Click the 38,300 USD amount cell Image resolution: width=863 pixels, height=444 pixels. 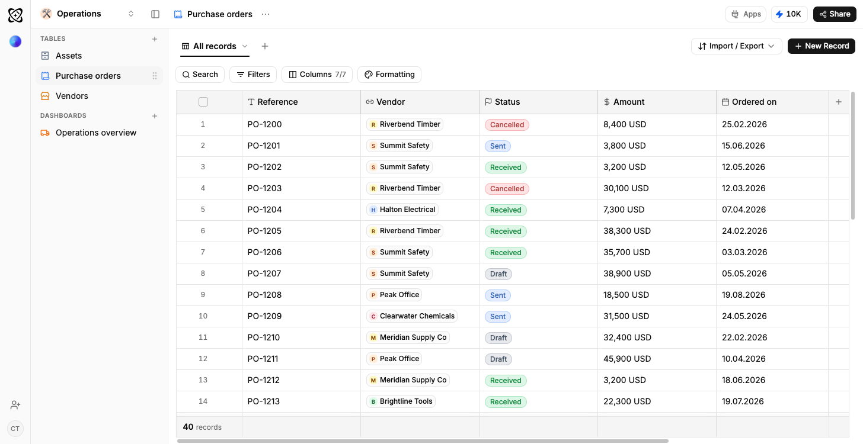coord(657,231)
